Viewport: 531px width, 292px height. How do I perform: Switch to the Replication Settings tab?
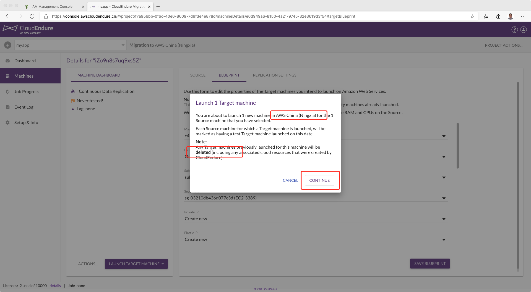(274, 75)
